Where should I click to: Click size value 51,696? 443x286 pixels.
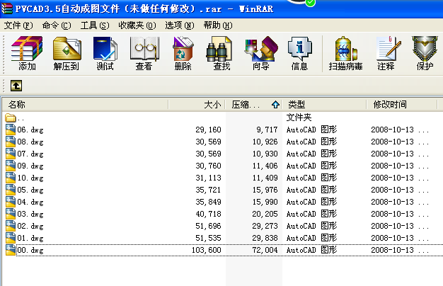pyautogui.click(x=208, y=226)
